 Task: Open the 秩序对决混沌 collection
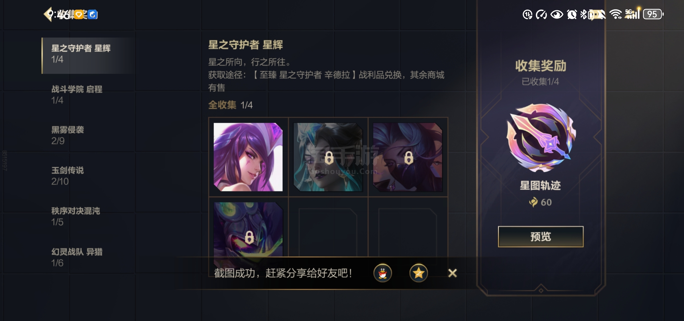pyautogui.click(x=88, y=217)
